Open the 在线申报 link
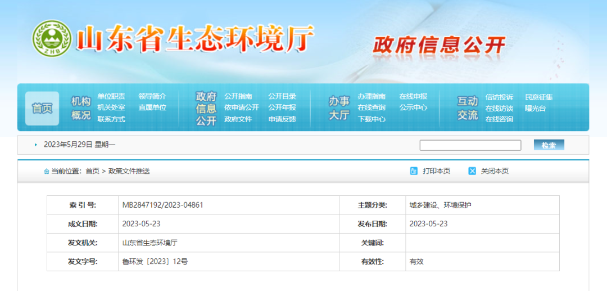The height and width of the screenshot is (291, 607). point(413,96)
